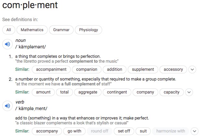
Task: Select the All definitions filter
Action: pos(9,30)
